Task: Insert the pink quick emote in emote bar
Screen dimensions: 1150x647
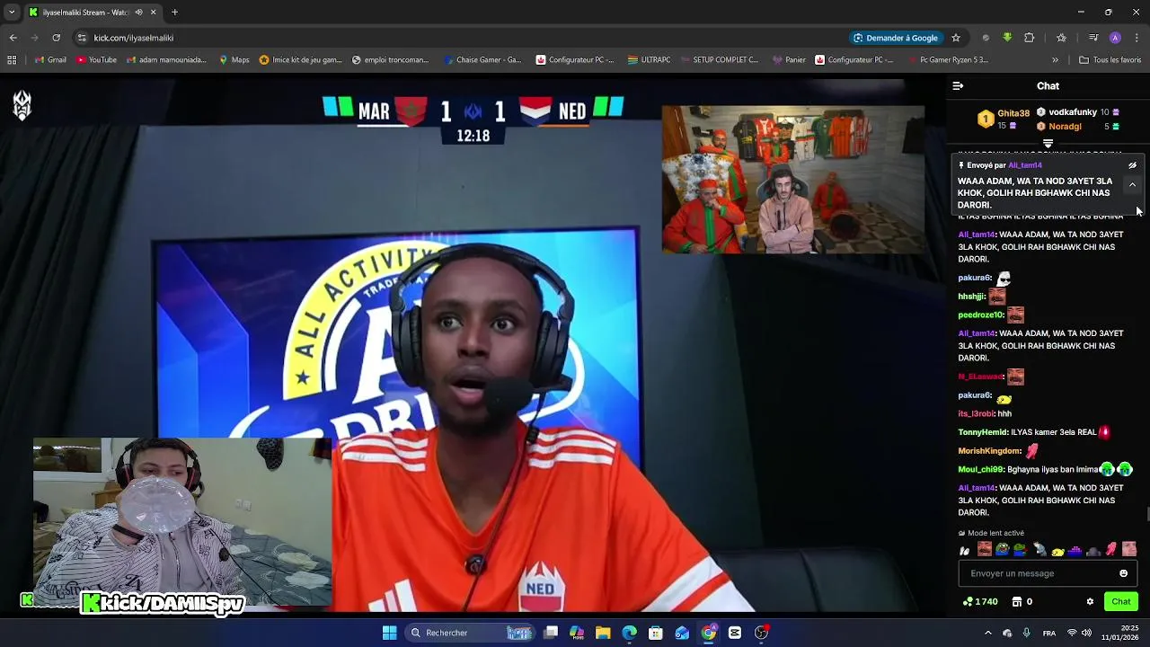Action: pos(1111,549)
